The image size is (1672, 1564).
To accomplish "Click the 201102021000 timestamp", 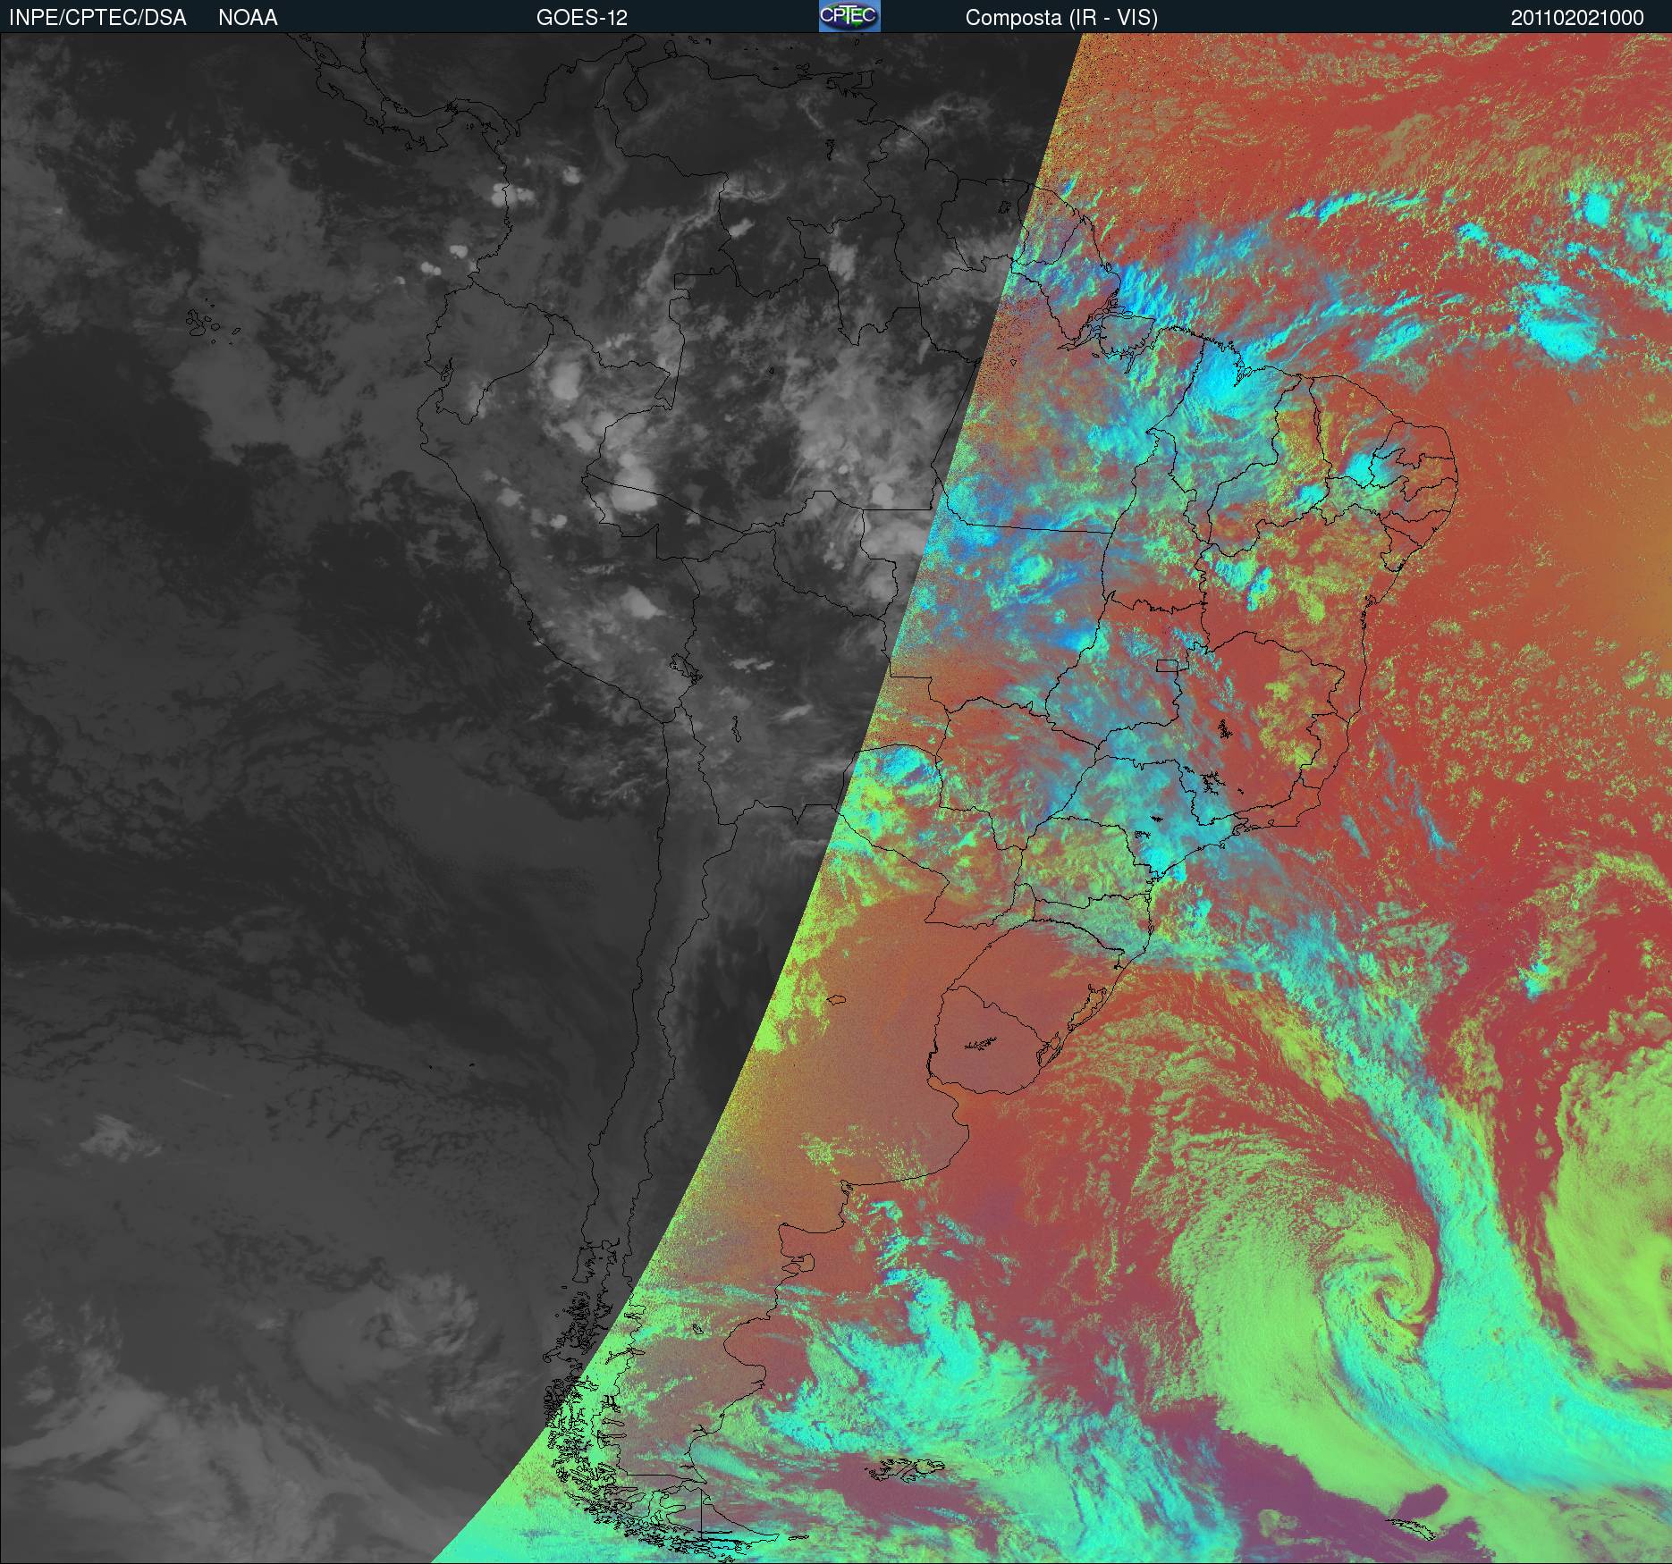I will 1577,18.
